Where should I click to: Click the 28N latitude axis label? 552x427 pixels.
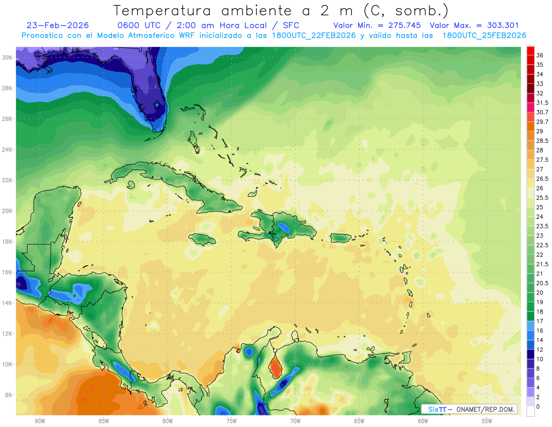pyautogui.click(x=7, y=88)
